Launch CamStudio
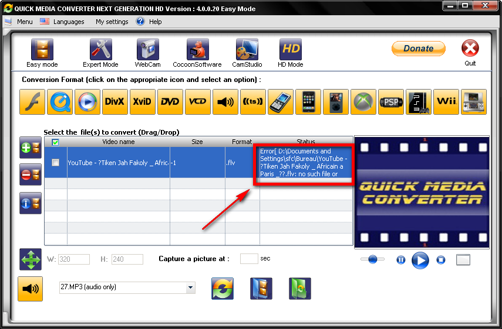This screenshot has height=329, width=502. click(247, 53)
